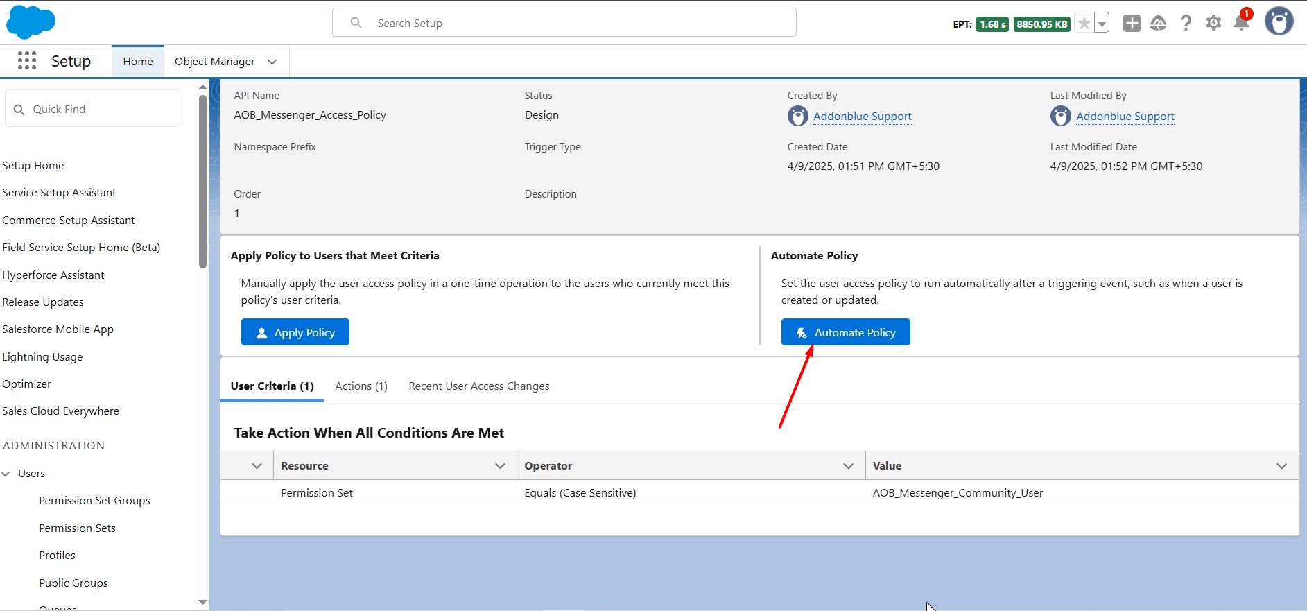Click the Last Modified By avatar icon
The image size is (1307, 611).
coord(1061,116)
